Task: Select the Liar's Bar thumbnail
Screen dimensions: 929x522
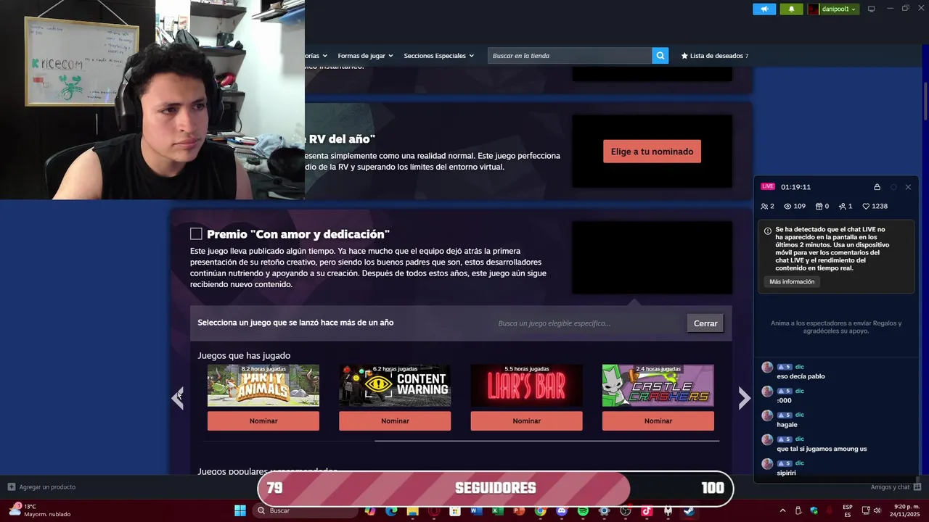Action: pyautogui.click(x=526, y=385)
